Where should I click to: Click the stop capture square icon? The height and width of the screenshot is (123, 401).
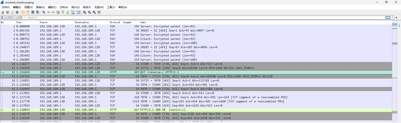pos(8,12)
